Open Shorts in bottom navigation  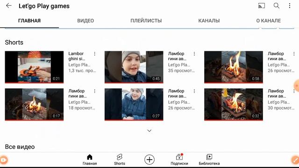tap(120, 160)
